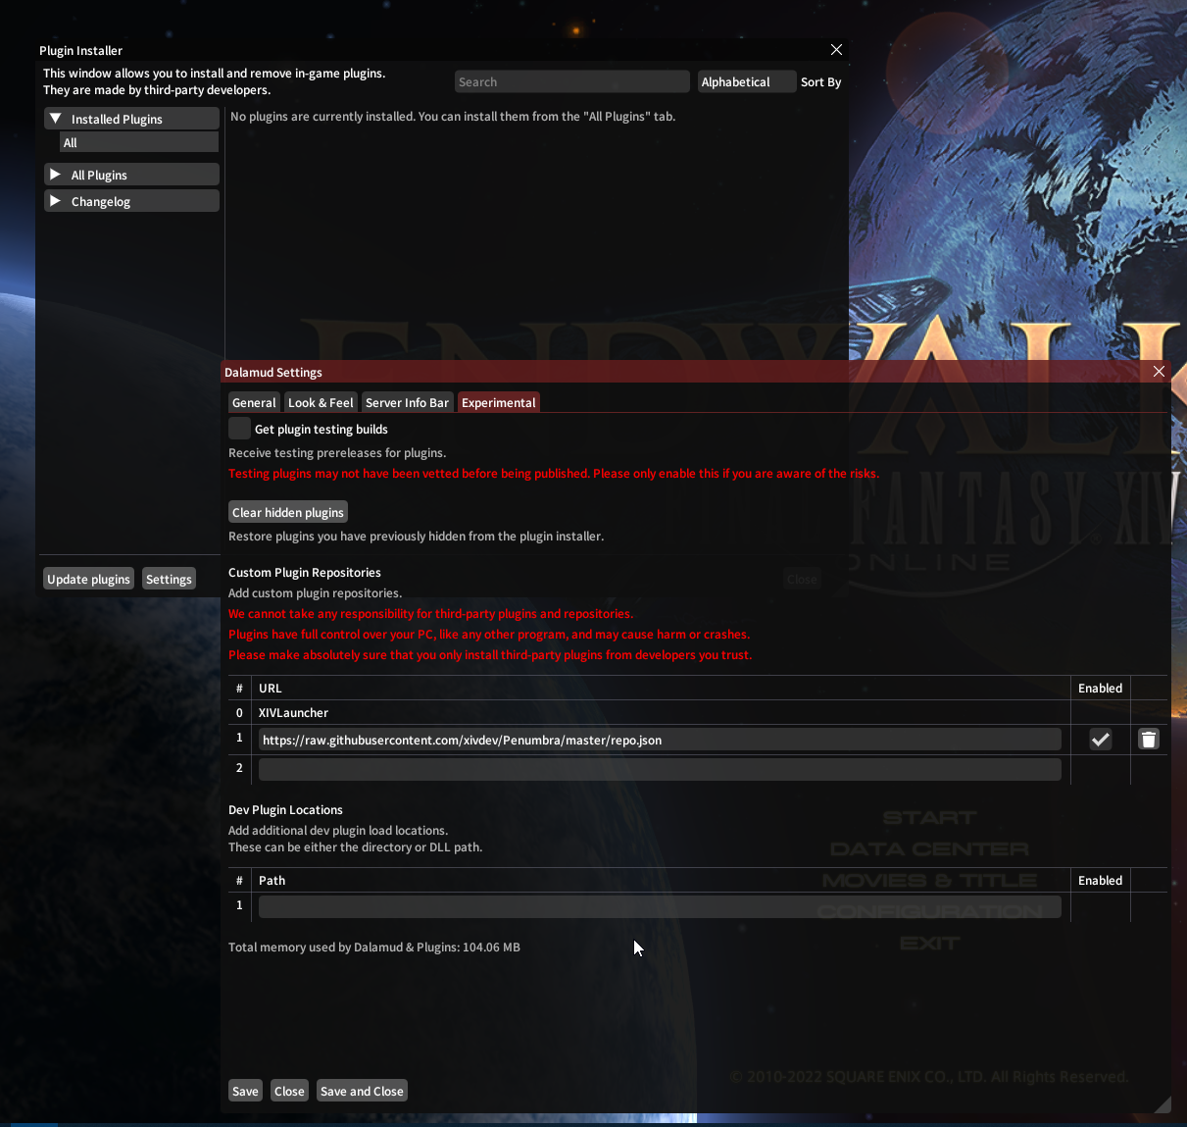Click the Save button in Dalamud Settings
This screenshot has width=1187, height=1127.
245,1090
